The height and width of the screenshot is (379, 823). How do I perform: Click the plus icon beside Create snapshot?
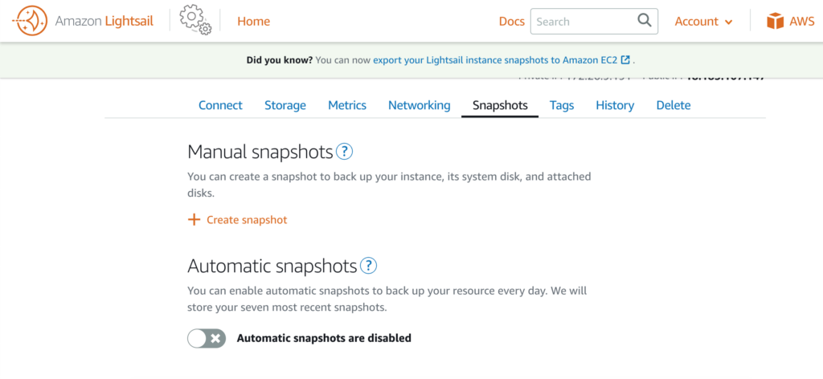click(x=194, y=220)
